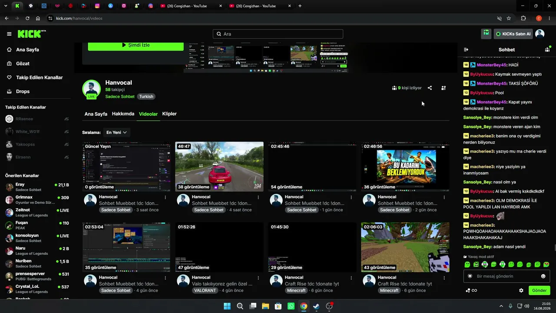Switch to the Instagram browser tab
This screenshot has height=313, width=556.
[97, 6]
